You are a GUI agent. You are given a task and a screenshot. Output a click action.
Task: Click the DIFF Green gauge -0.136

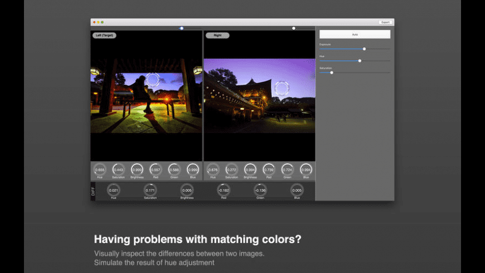pyautogui.click(x=260, y=190)
